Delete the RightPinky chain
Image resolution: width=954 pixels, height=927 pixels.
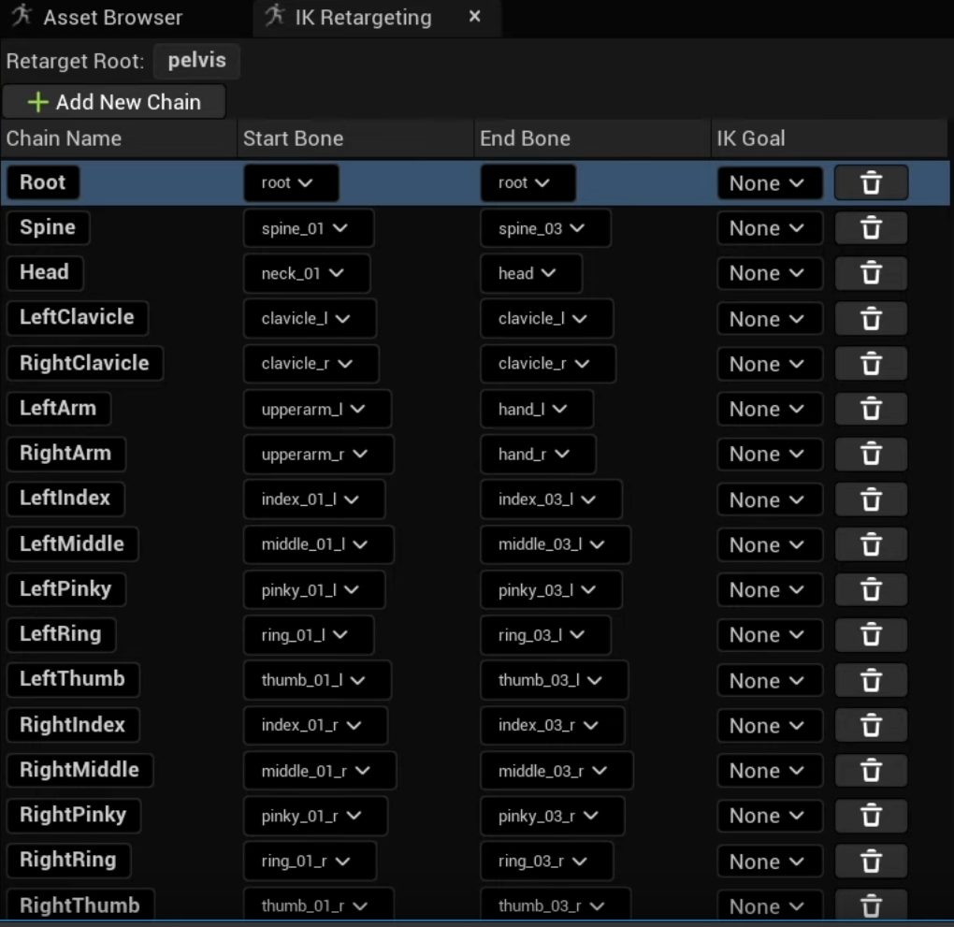[x=871, y=816]
